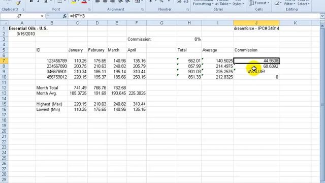Select cell 'Essential Oils - U.S.'
Screen dimensions: 325x183
pyautogui.click(x=22, y=28)
